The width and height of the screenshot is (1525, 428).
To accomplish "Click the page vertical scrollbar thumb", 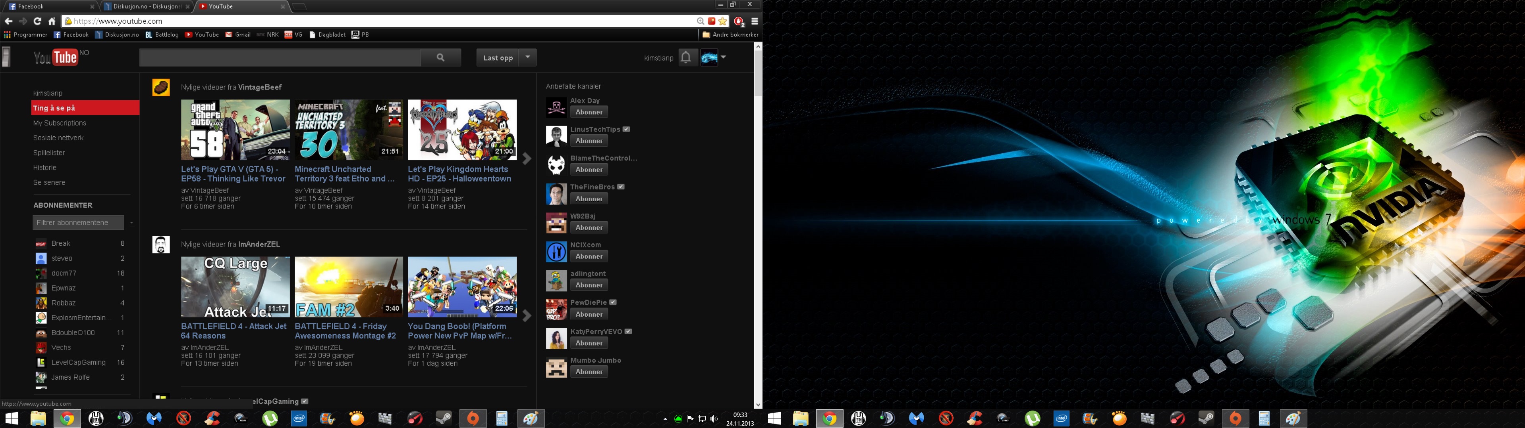I will [x=758, y=73].
